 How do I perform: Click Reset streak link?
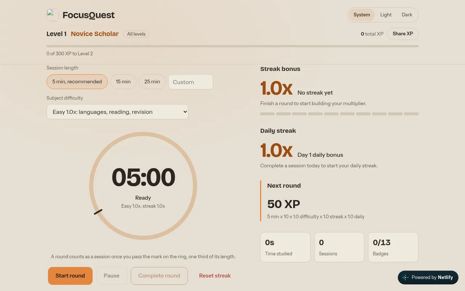[x=215, y=276]
